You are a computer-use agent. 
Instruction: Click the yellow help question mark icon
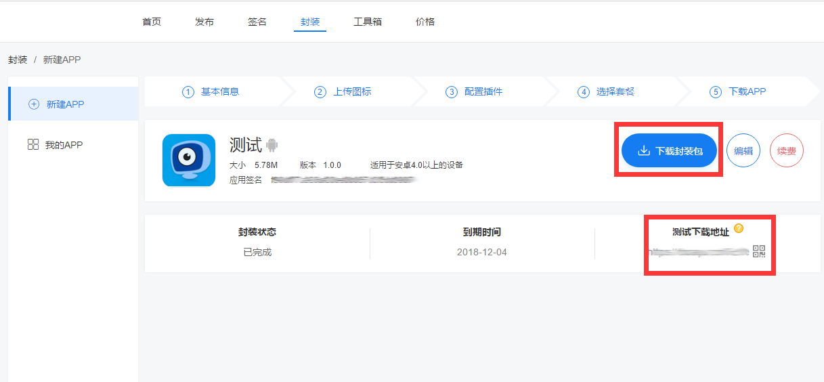[739, 228]
